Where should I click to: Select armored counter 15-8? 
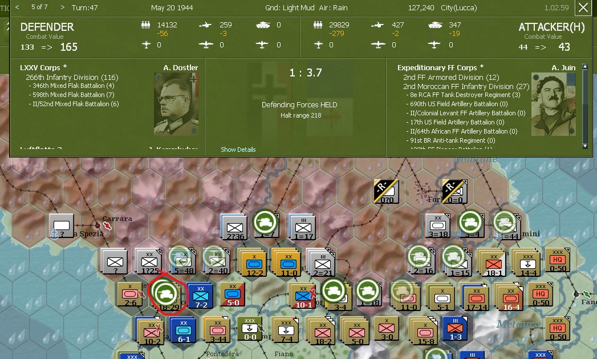[424, 331]
